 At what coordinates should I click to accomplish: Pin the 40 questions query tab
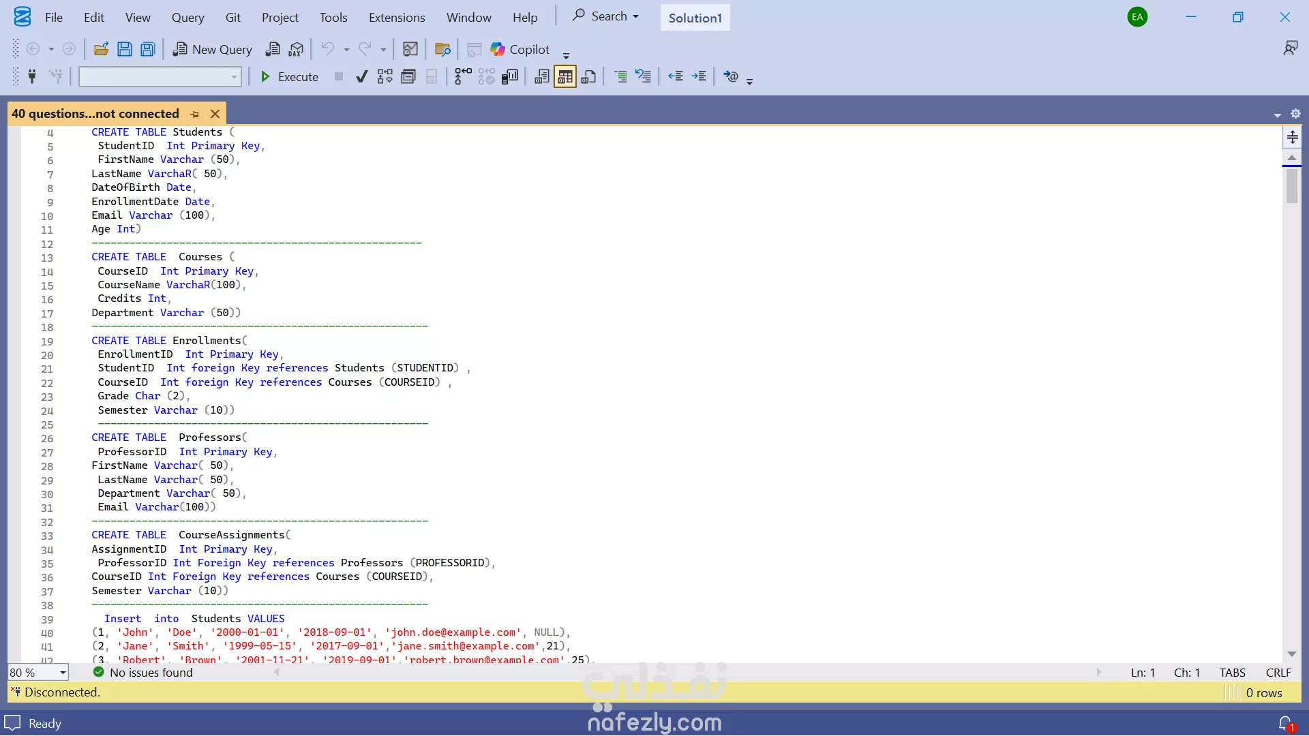[x=195, y=114]
